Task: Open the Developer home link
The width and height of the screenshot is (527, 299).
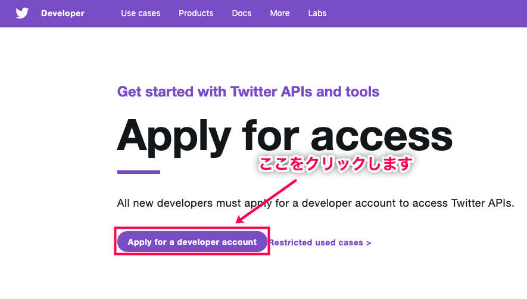Action: (63, 13)
